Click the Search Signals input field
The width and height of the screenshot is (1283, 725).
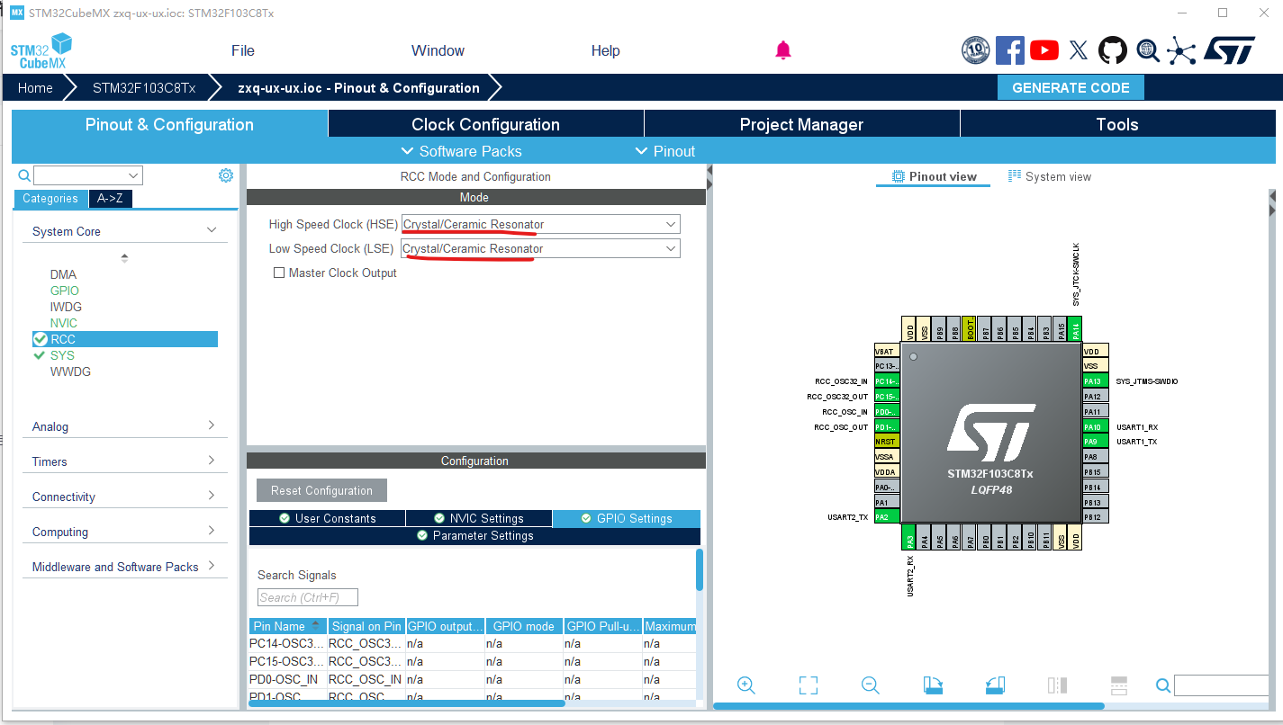point(308,597)
